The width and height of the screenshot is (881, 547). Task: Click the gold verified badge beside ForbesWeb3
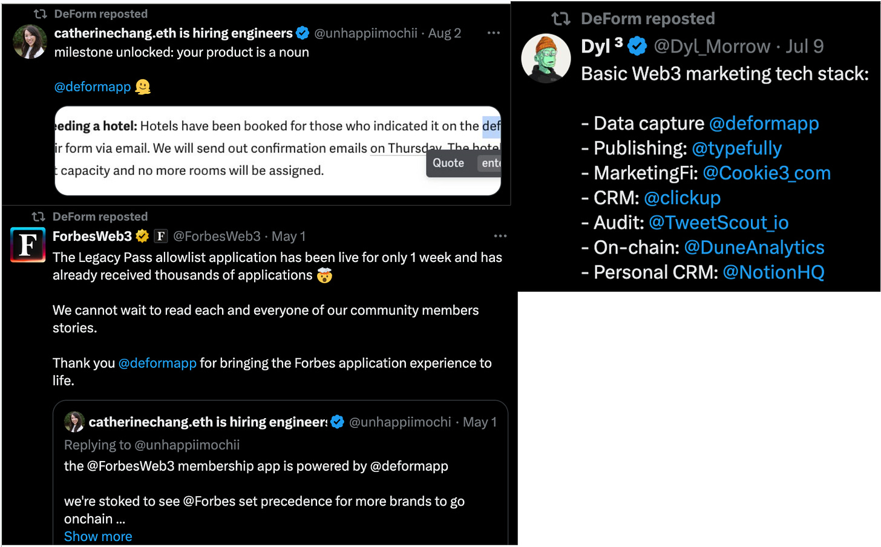143,236
